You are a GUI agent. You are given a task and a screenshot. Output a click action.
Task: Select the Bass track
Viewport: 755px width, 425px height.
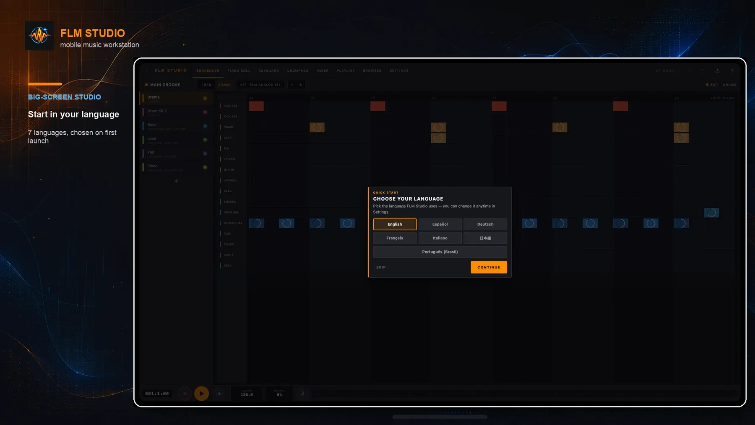point(176,126)
